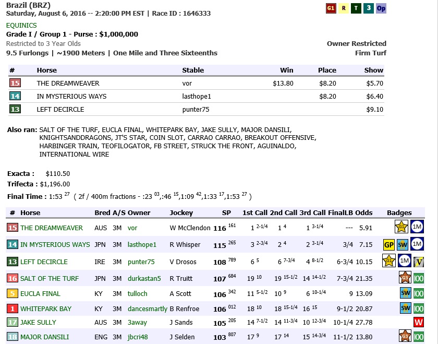
Task: Click the yellow 5 post icon by EUCLA FINAL
Action: (x=13, y=293)
